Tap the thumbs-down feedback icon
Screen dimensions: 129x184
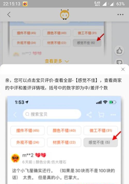119,62
